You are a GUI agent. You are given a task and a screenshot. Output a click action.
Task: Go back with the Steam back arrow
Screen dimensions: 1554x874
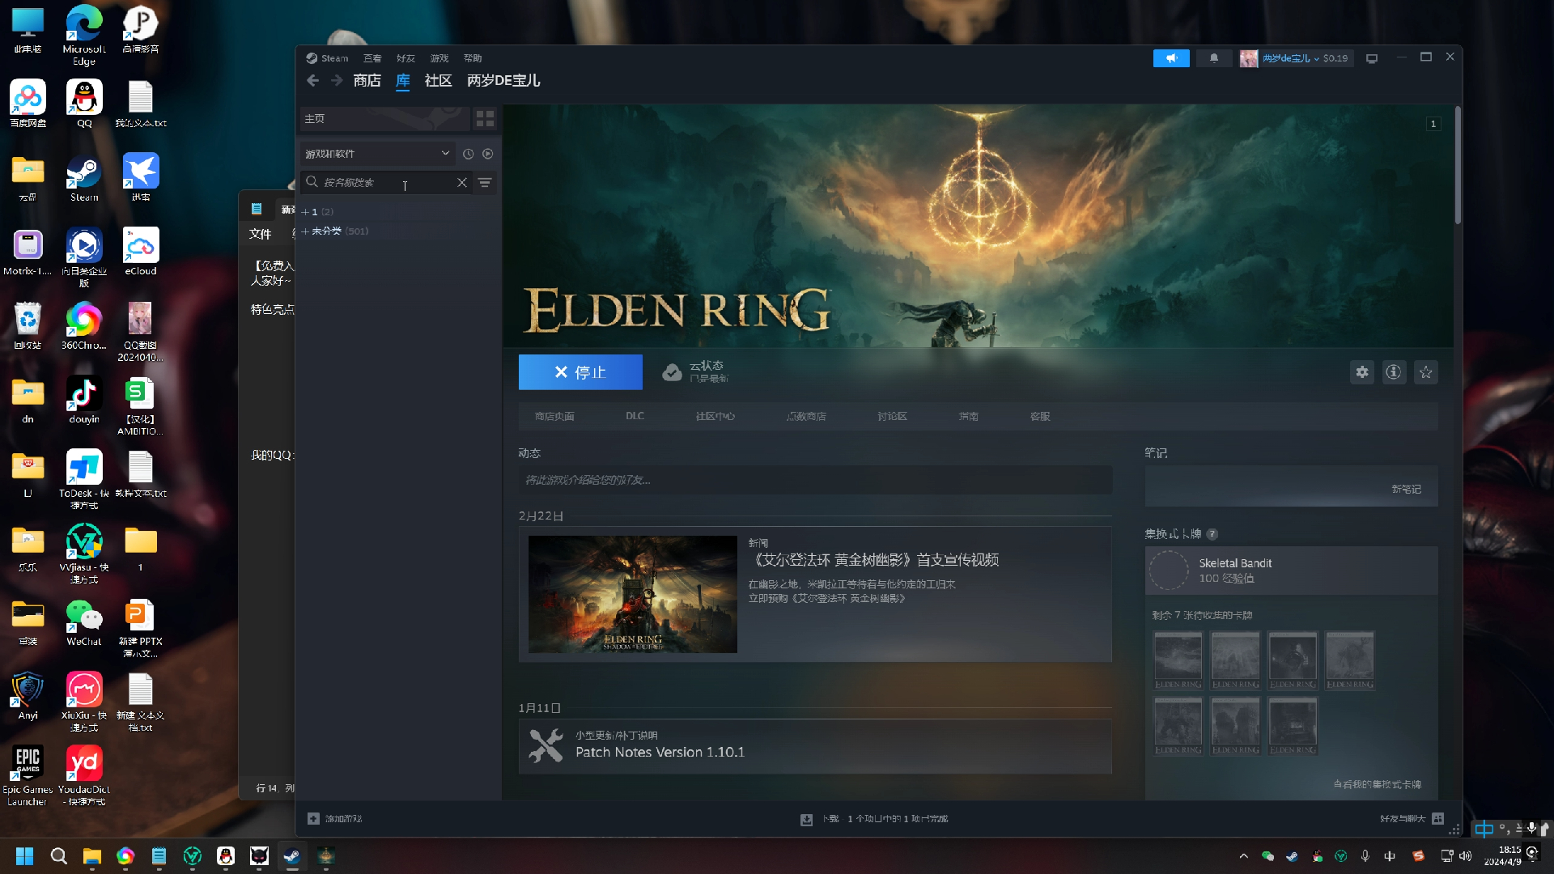click(x=313, y=80)
